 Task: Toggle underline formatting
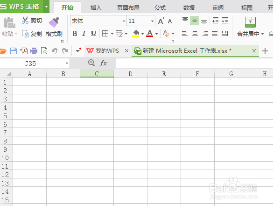(x=93, y=34)
